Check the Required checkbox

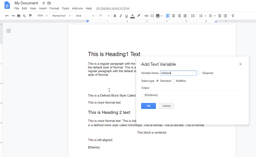[199, 73]
